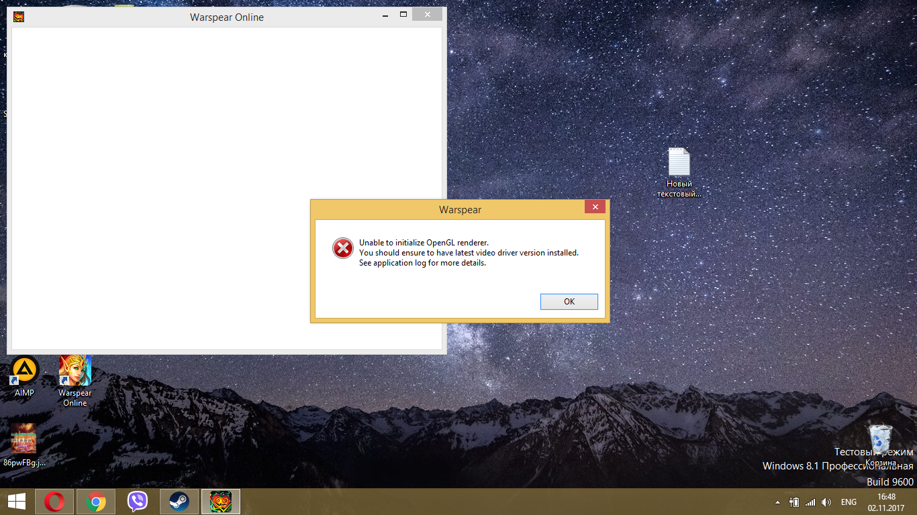Select the AIMP desktop shortcut
This screenshot has width=917, height=515.
coord(25,377)
